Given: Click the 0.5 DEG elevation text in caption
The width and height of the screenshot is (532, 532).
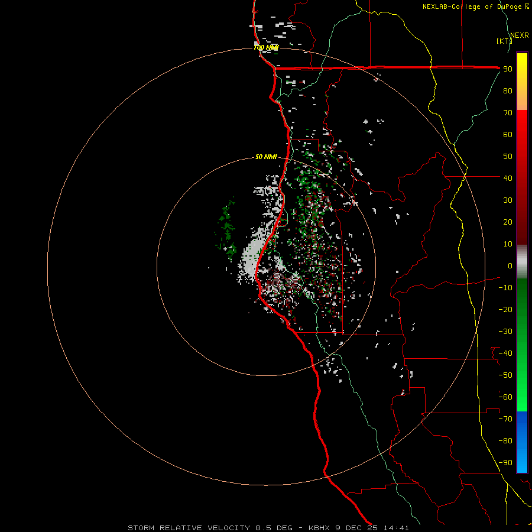Looking at the screenshot, I should (x=274, y=528).
